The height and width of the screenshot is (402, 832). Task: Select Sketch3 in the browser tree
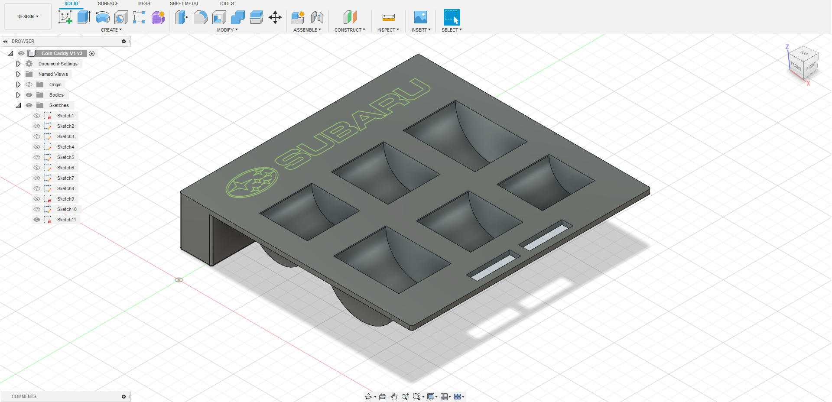[65, 136]
